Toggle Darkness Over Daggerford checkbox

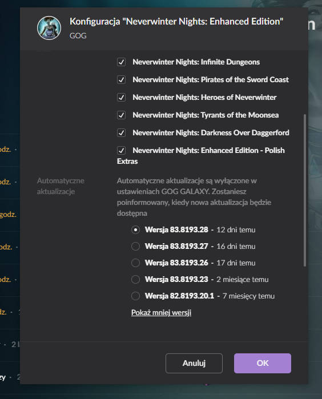point(121,133)
